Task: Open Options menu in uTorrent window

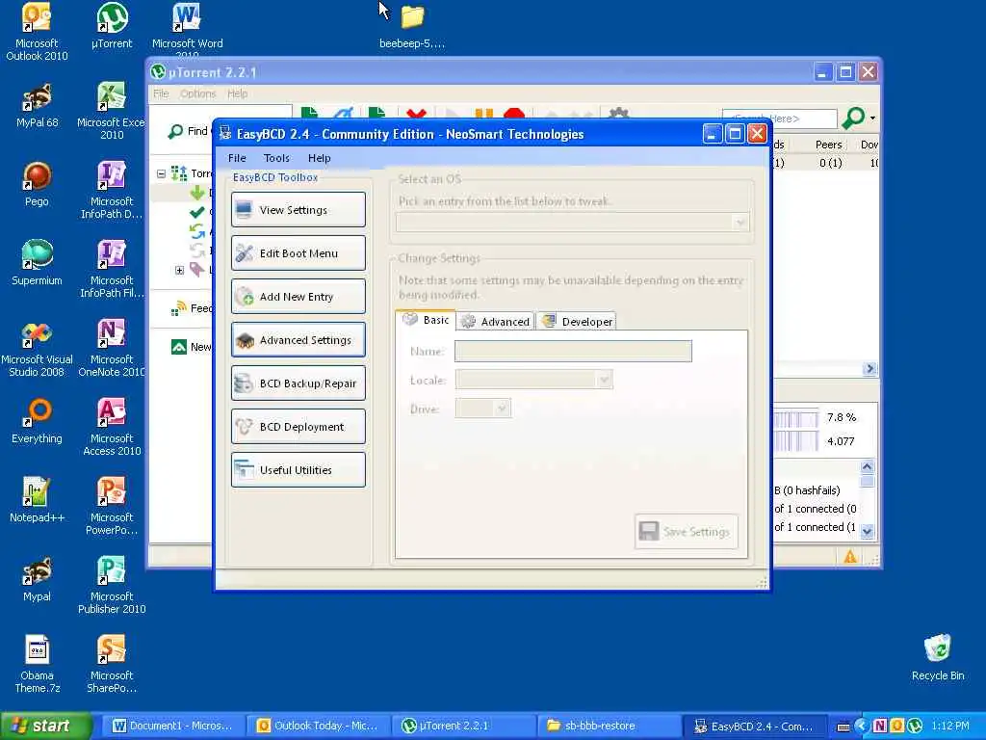Action: [x=198, y=93]
